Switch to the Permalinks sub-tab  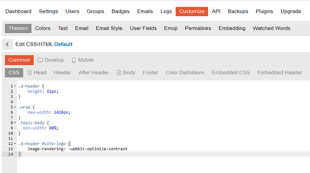pos(198,28)
